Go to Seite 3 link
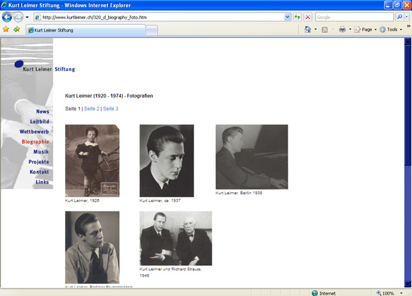 (111, 109)
